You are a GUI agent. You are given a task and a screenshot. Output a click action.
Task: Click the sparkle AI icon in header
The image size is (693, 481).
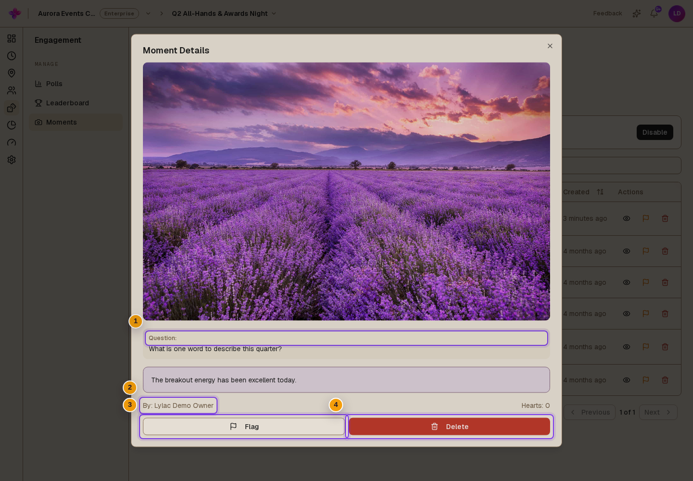(637, 13)
